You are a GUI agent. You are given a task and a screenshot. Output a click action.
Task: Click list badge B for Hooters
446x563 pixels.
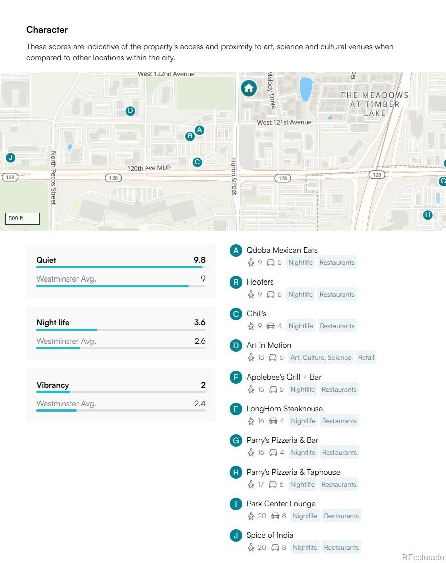236,282
